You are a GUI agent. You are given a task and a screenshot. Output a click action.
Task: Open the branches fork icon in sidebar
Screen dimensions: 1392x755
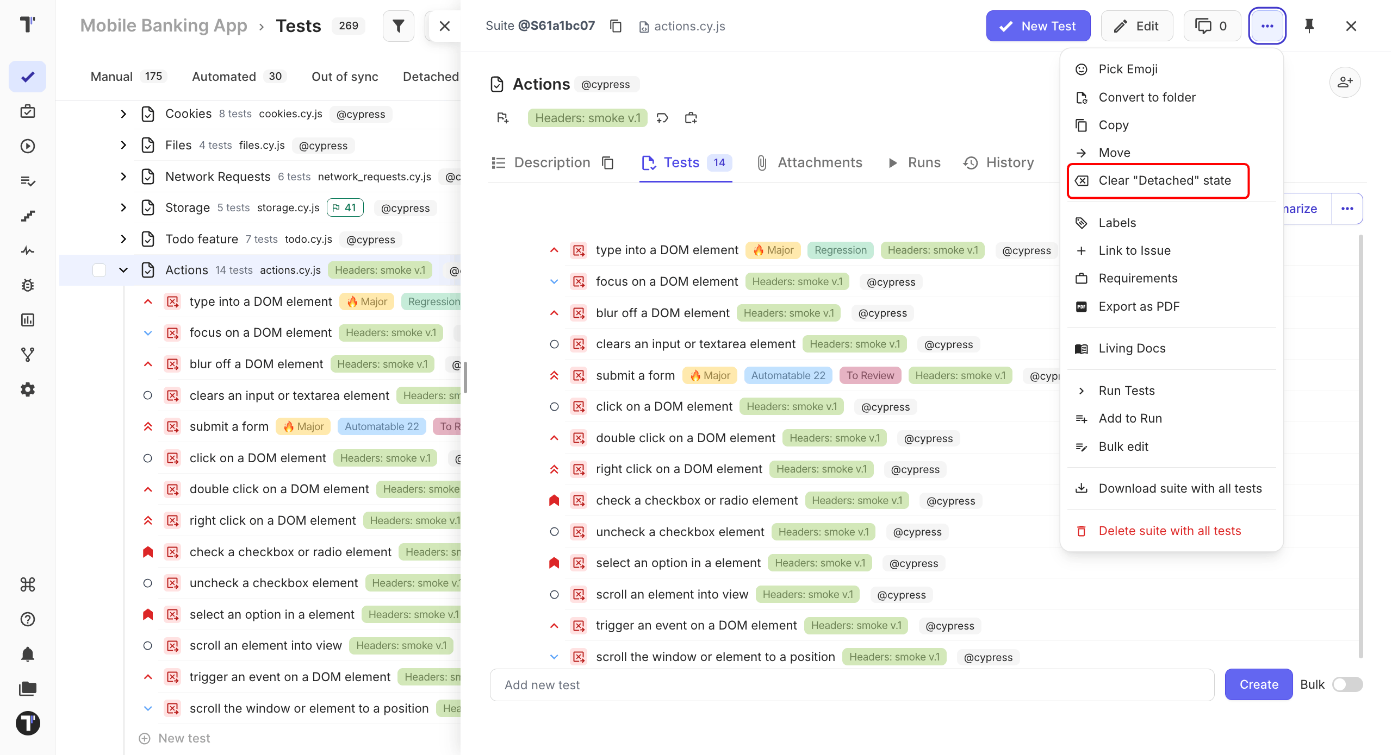click(28, 355)
